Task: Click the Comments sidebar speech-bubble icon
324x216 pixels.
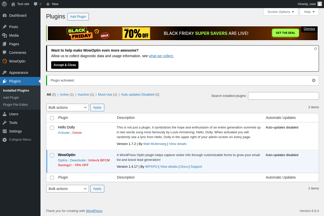Action: [x=5, y=53]
